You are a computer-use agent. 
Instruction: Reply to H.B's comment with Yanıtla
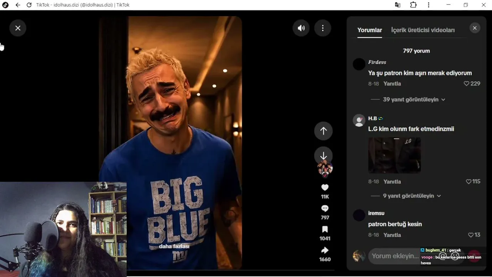click(x=392, y=182)
